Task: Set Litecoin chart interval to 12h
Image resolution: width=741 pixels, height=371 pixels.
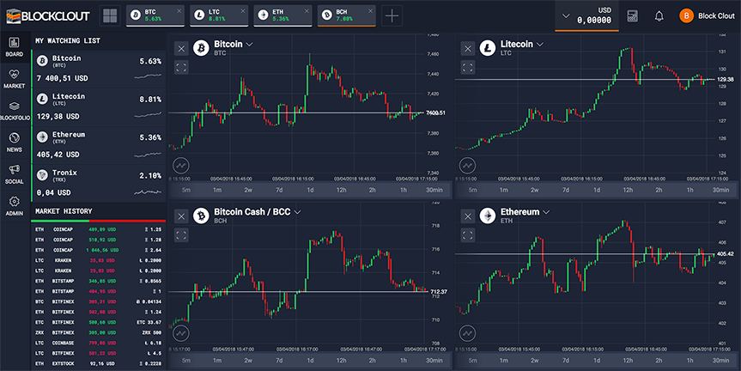Action: (628, 190)
